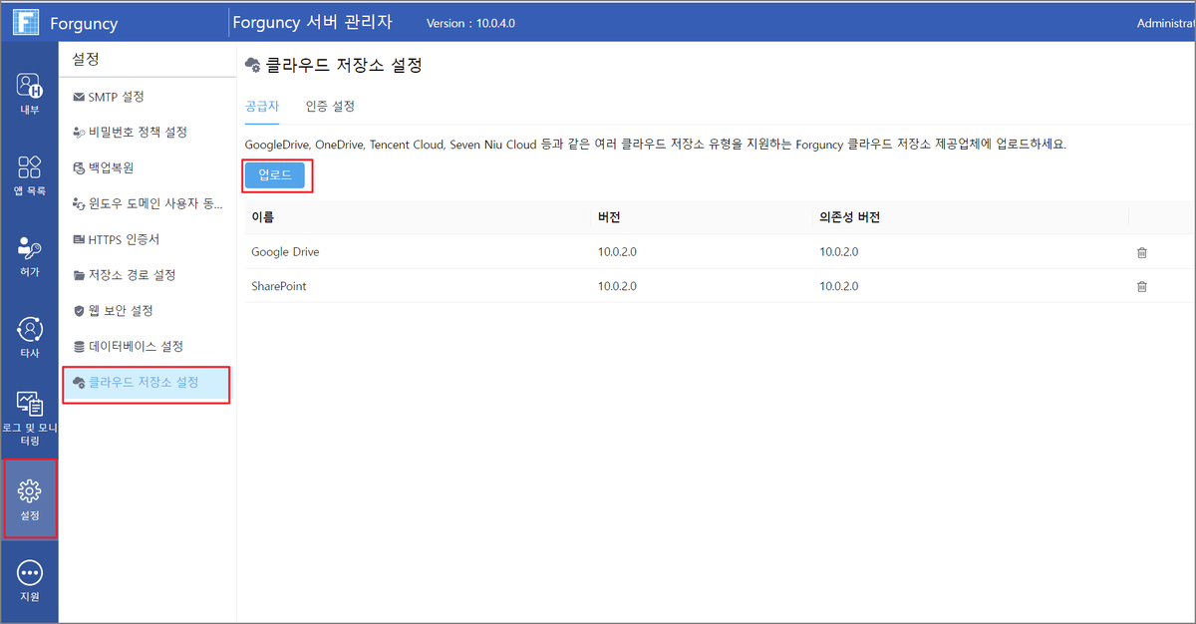Click the 클라우드 저장소 설정 page heading
This screenshot has height=624, width=1196.
pyautogui.click(x=345, y=66)
